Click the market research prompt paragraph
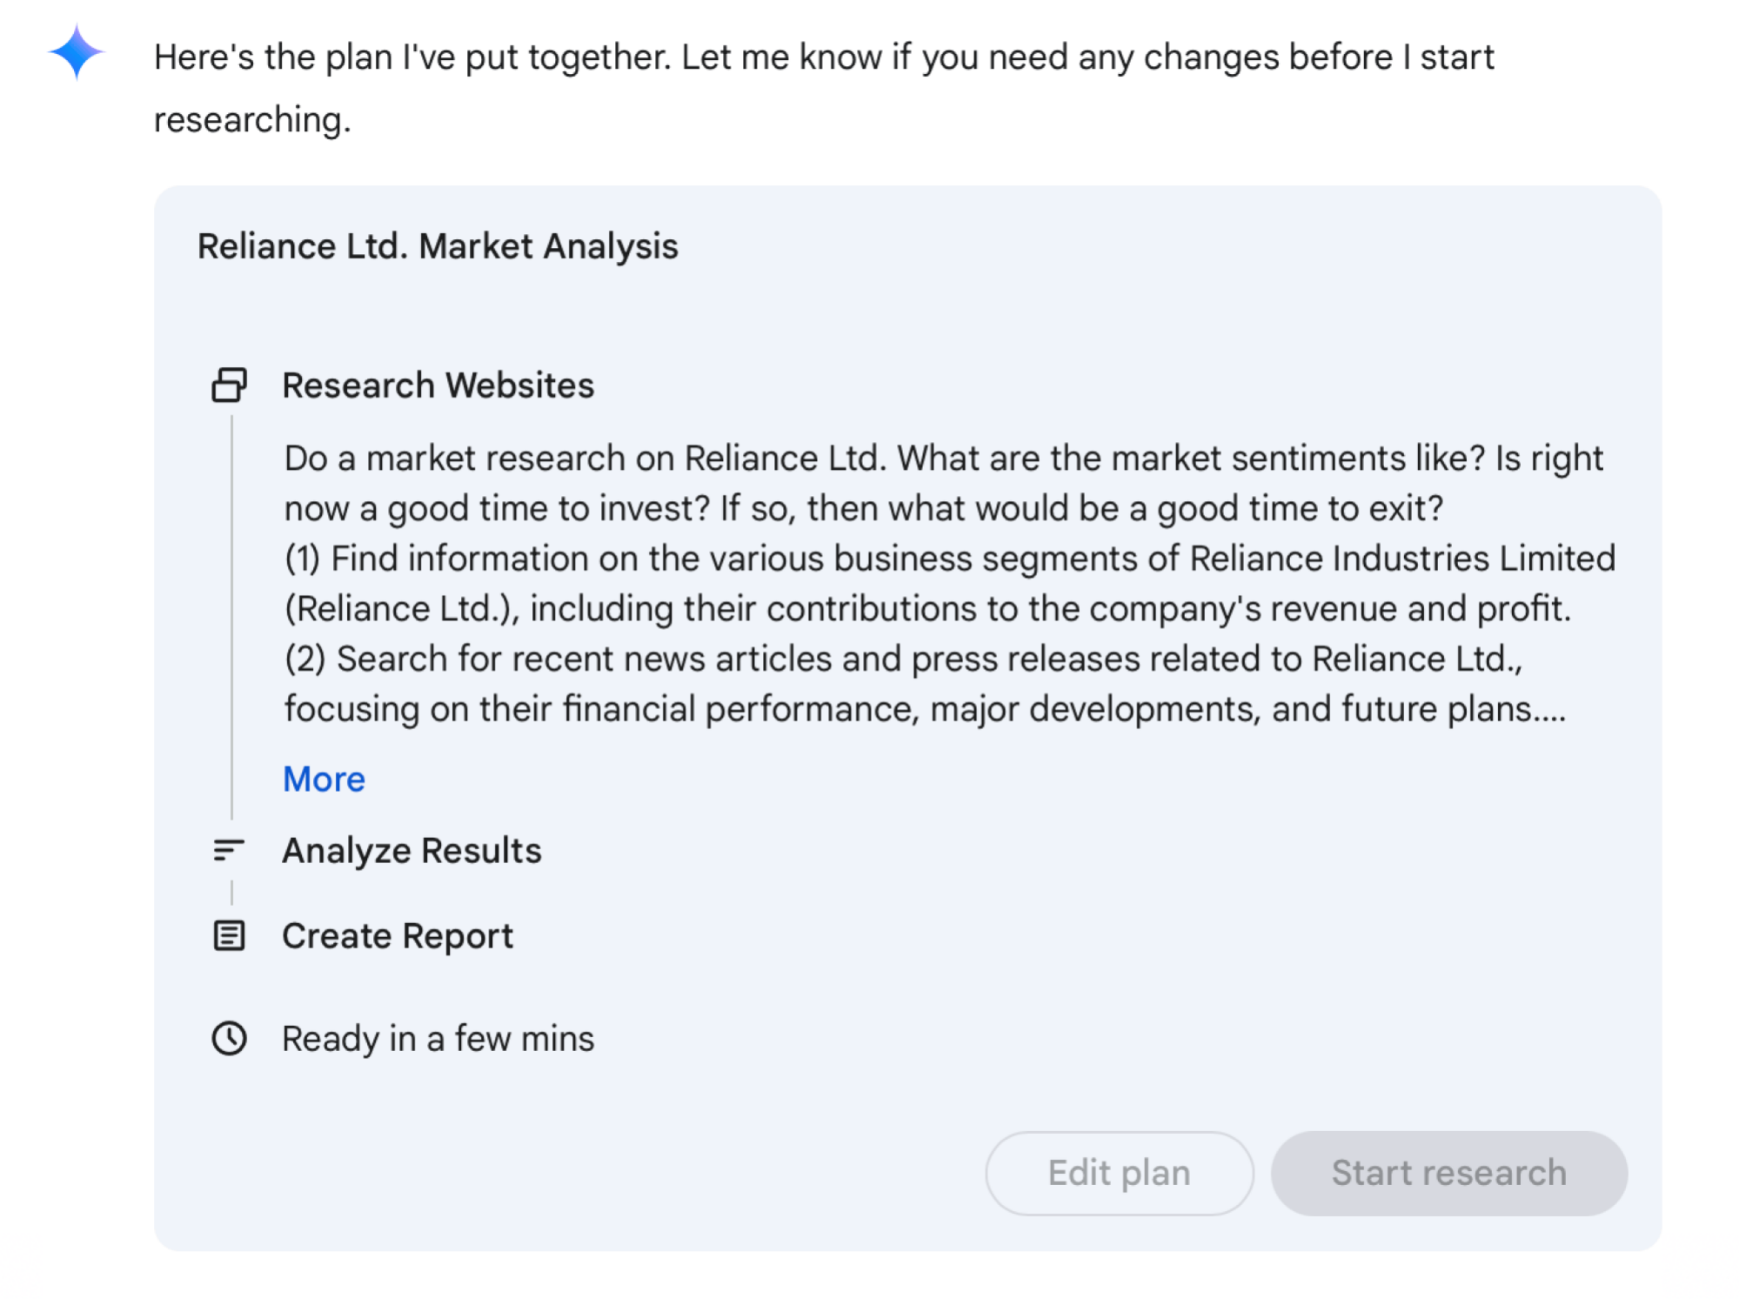This screenshot has width=1739, height=1299. (944, 483)
